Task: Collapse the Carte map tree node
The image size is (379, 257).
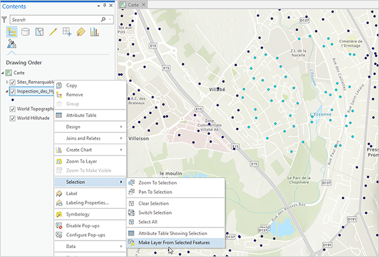Action: coord(3,73)
